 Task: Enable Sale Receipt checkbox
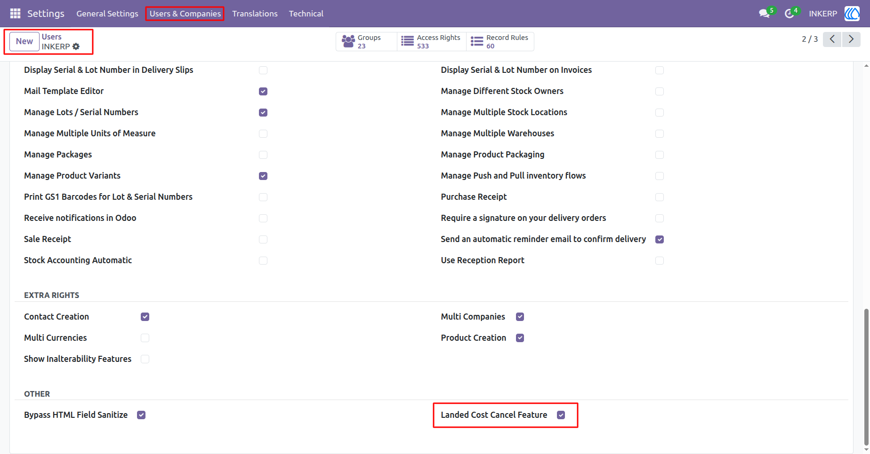point(263,239)
